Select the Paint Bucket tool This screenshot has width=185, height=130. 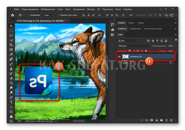click(x=11, y=83)
